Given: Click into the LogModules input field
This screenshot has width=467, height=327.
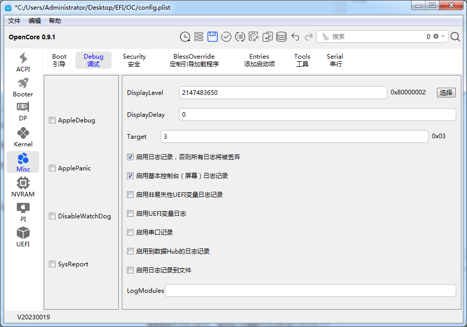Looking at the screenshot, I should tap(310, 291).
